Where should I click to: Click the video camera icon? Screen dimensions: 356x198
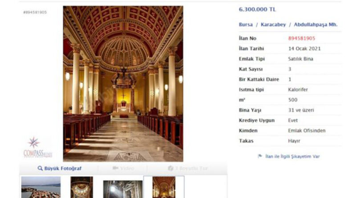pyautogui.click(x=115, y=168)
